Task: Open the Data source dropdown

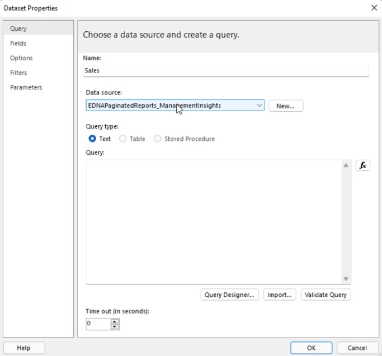Action: [x=175, y=106]
